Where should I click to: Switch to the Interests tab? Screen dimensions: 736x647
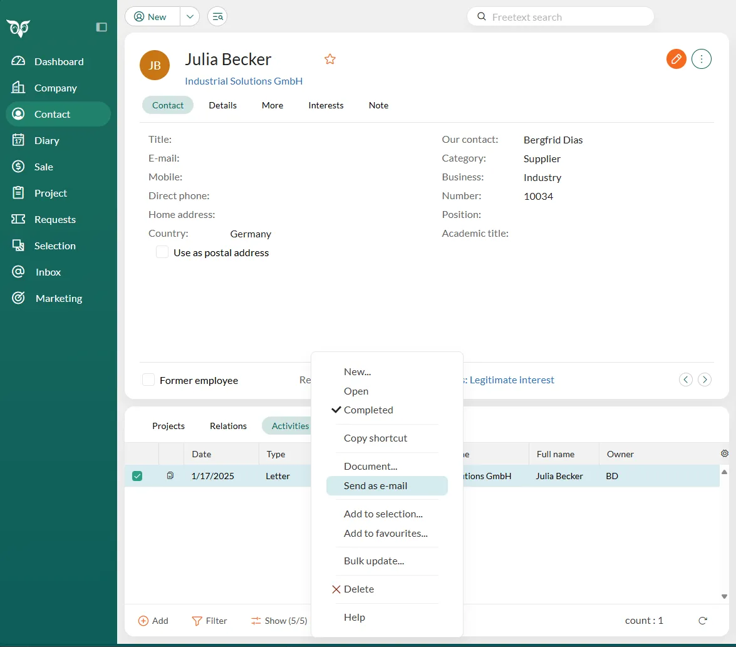point(326,105)
